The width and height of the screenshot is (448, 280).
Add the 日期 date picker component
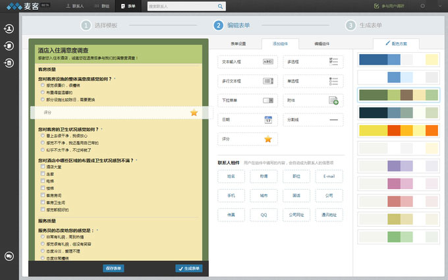pyautogui.click(x=247, y=120)
